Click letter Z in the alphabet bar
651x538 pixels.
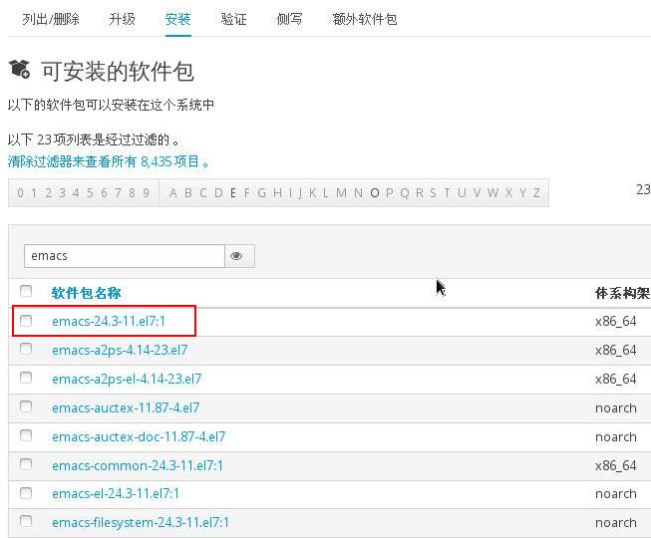click(536, 193)
